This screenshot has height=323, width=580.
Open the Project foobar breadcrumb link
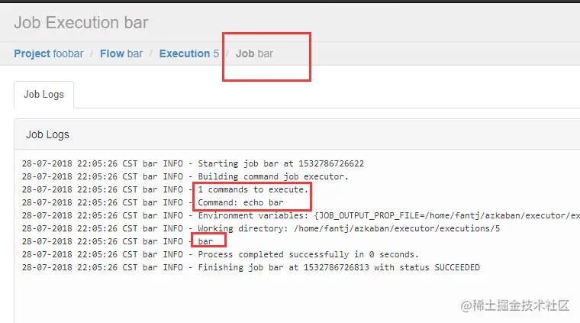click(x=48, y=53)
